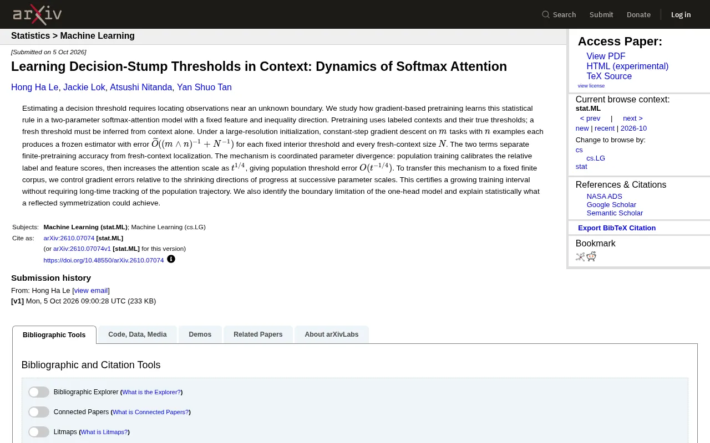This screenshot has height=443, width=710.
Task: Bookmark on BibSonomy icon
Action: pos(580,256)
